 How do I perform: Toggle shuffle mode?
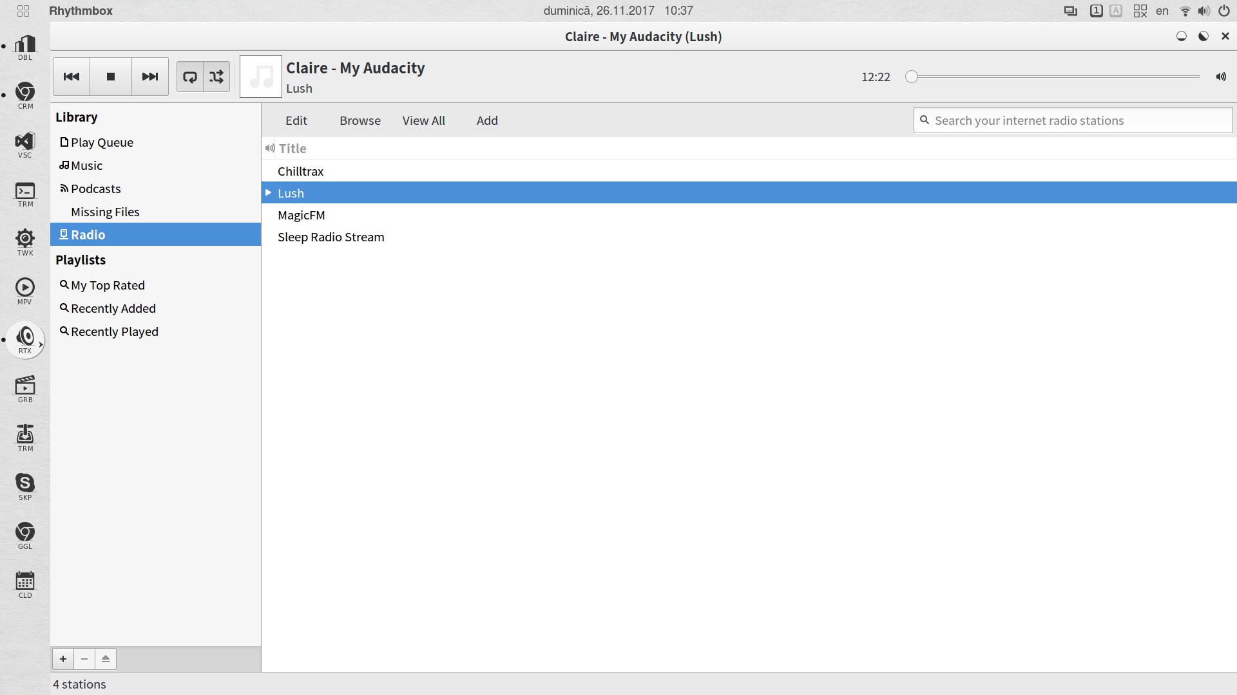coord(217,77)
